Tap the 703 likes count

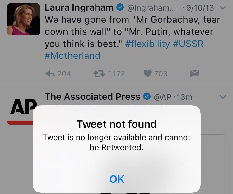pyautogui.click(x=161, y=74)
